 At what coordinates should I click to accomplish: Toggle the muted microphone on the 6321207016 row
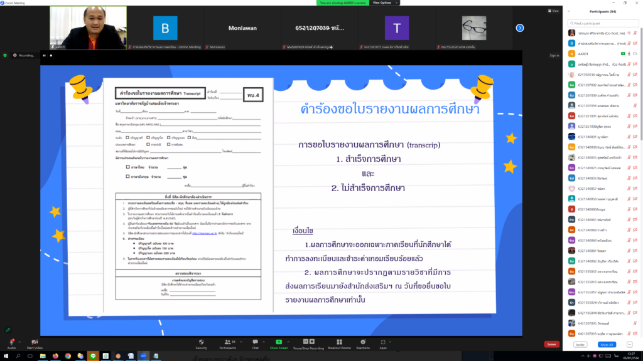(x=635, y=105)
